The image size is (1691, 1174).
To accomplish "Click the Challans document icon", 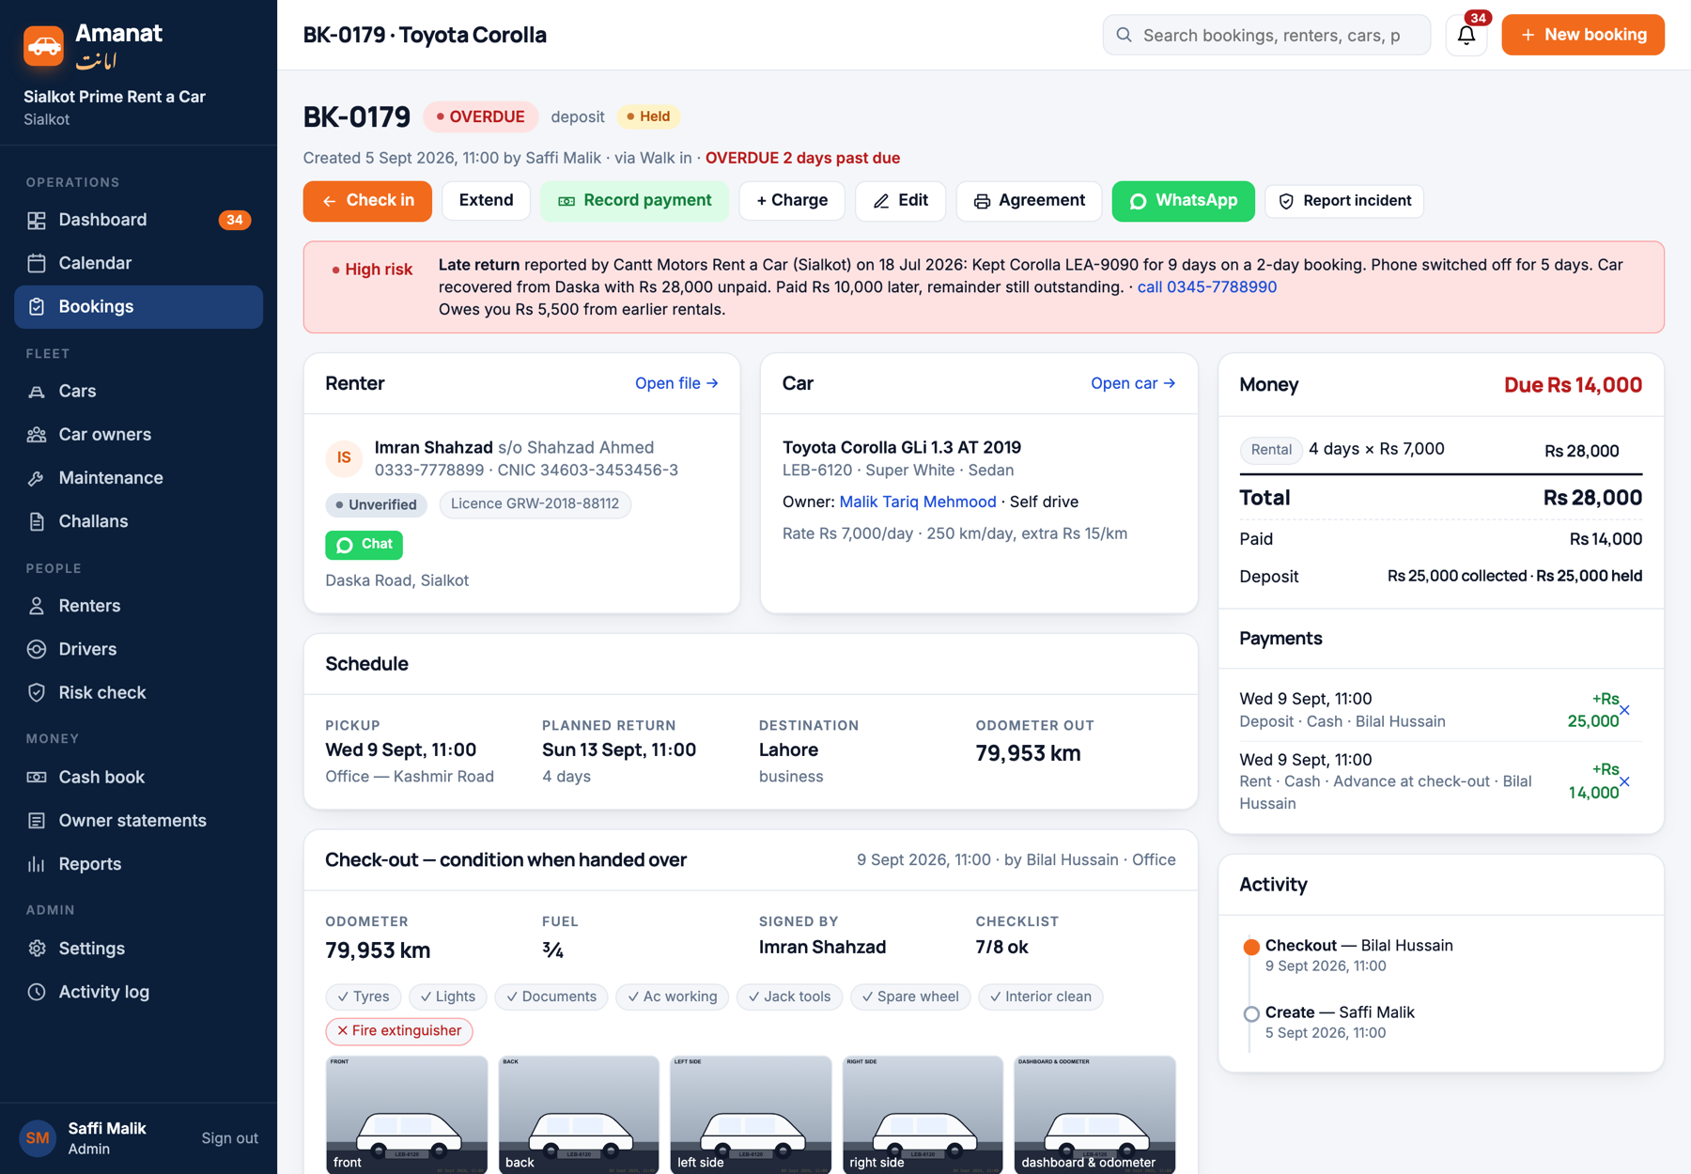I will pyautogui.click(x=37, y=521).
